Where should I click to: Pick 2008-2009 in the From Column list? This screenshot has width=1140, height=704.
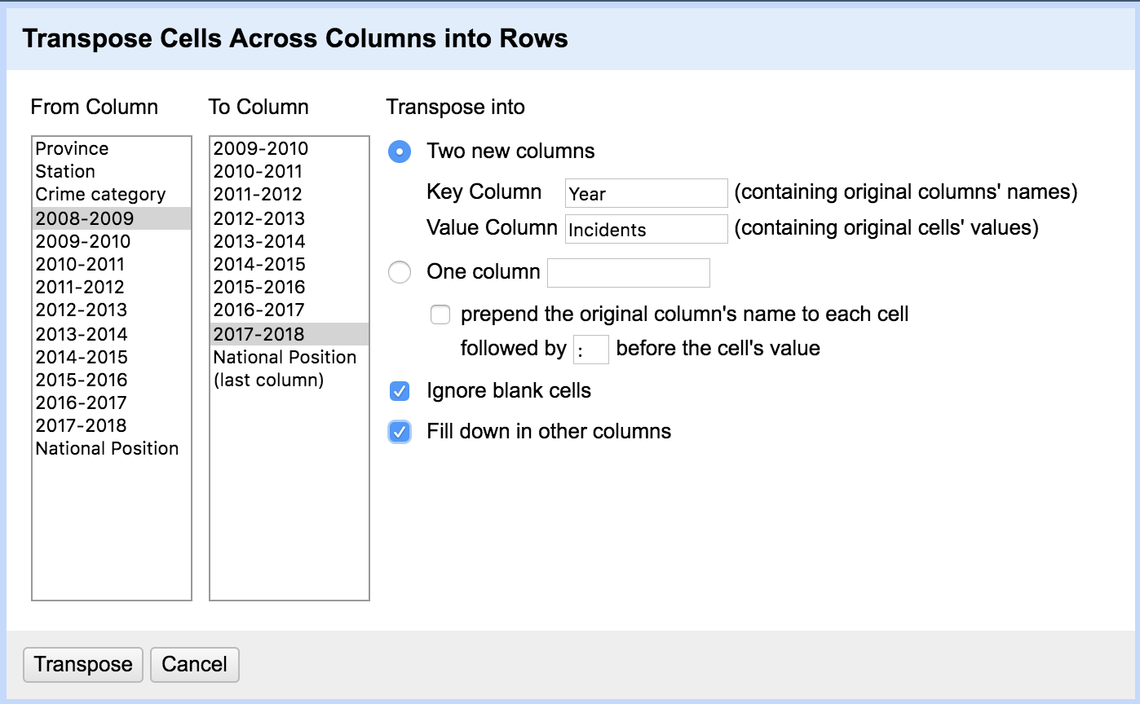point(112,218)
